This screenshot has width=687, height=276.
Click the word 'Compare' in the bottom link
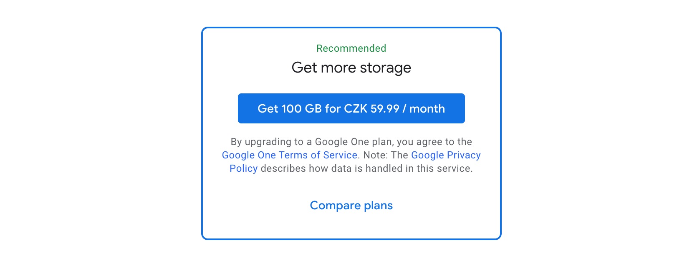click(335, 206)
